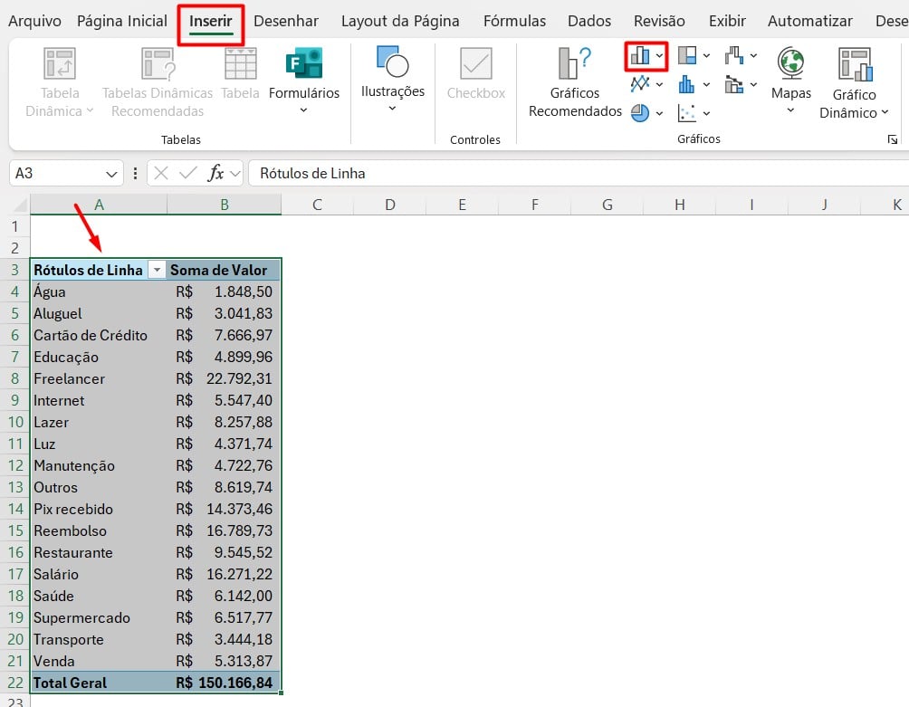Expand waterfall chart dropdown arrow
Screen dimensions: 909x707
pyautogui.click(x=753, y=55)
